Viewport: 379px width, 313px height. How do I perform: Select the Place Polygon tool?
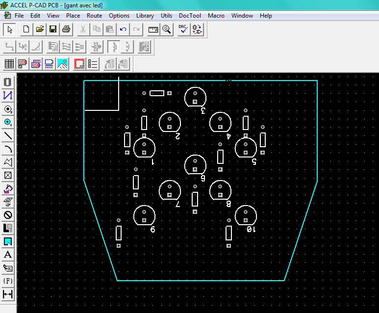pyautogui.click(x=8, y=162)
